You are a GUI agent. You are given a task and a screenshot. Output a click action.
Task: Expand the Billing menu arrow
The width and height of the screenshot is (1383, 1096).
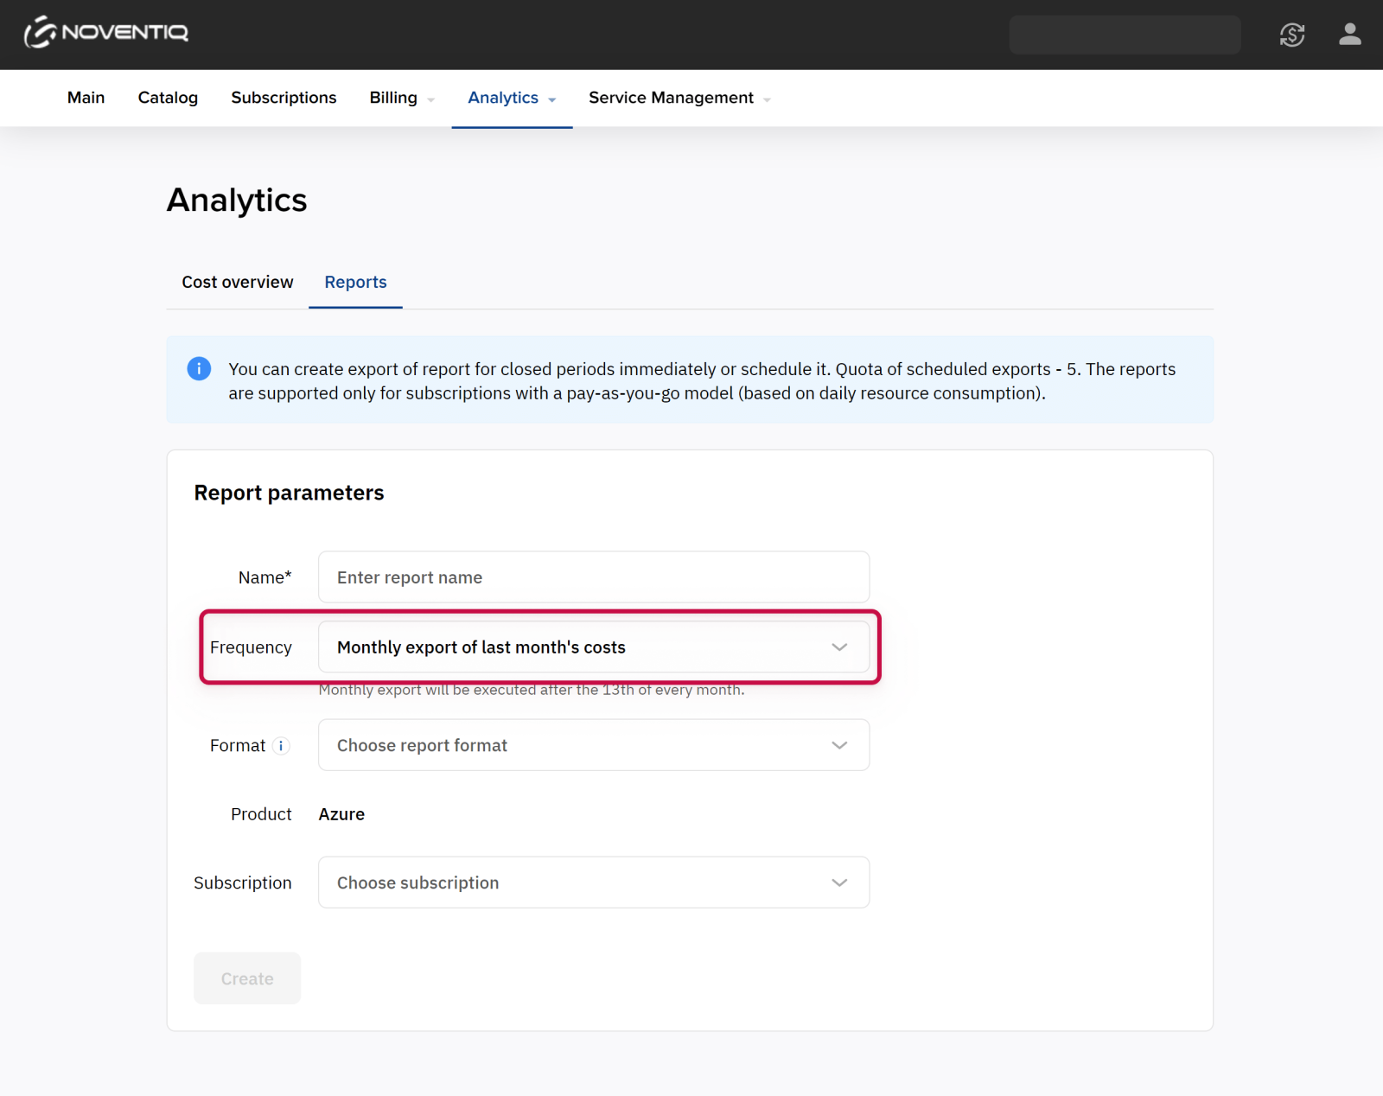tap(431, 99)
